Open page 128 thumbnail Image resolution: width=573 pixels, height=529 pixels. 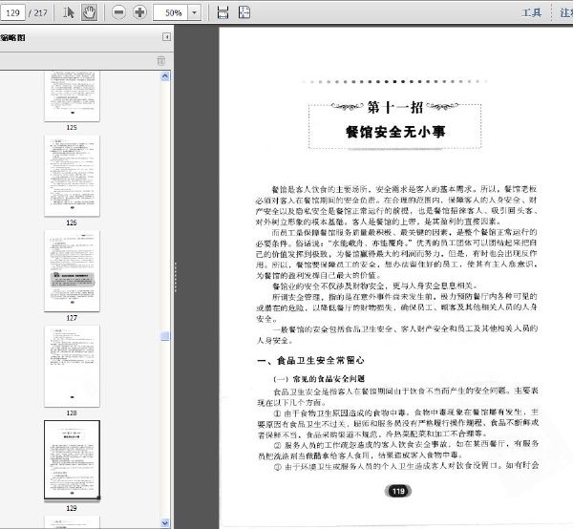coord(72,366)
